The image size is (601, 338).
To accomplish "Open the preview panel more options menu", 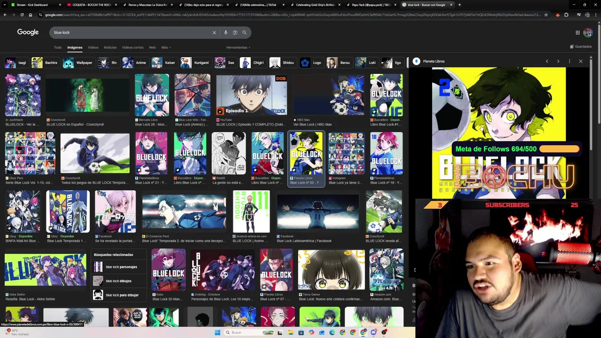I will pos(569,61).
